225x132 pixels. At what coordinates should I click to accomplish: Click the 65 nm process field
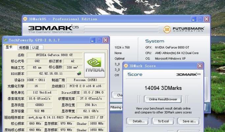[37, 67]
